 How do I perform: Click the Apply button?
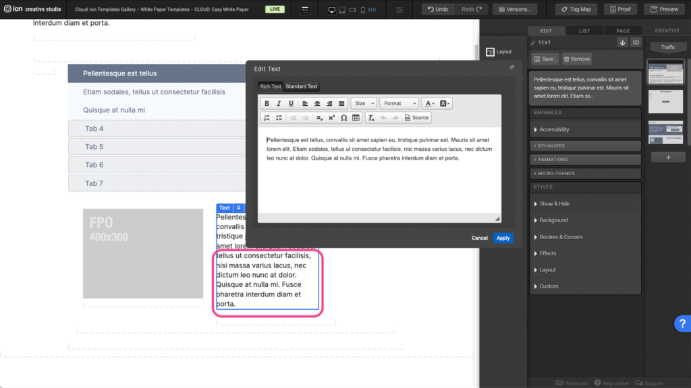[x=503, y=238]
